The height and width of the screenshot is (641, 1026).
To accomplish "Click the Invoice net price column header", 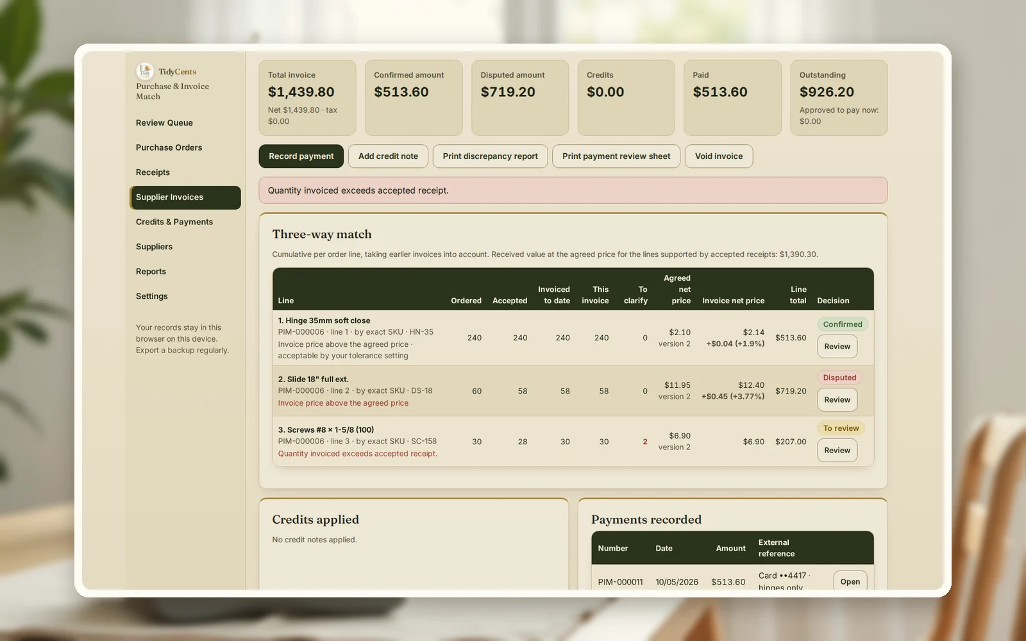I will [733, 301].
